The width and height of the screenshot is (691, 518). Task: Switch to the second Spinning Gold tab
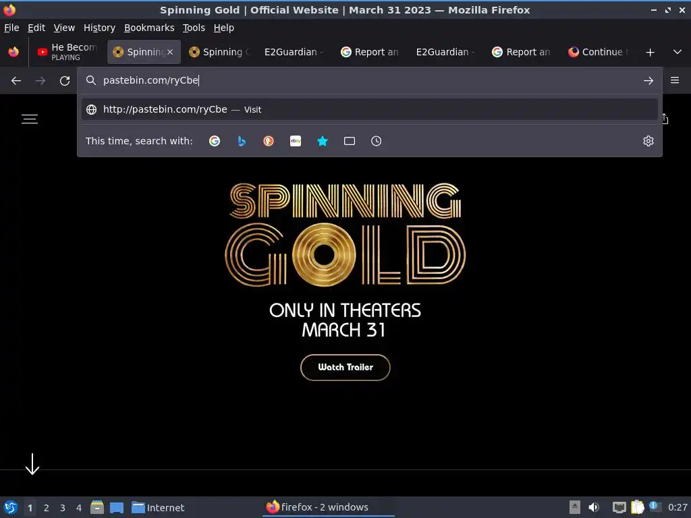pos(219,52)
